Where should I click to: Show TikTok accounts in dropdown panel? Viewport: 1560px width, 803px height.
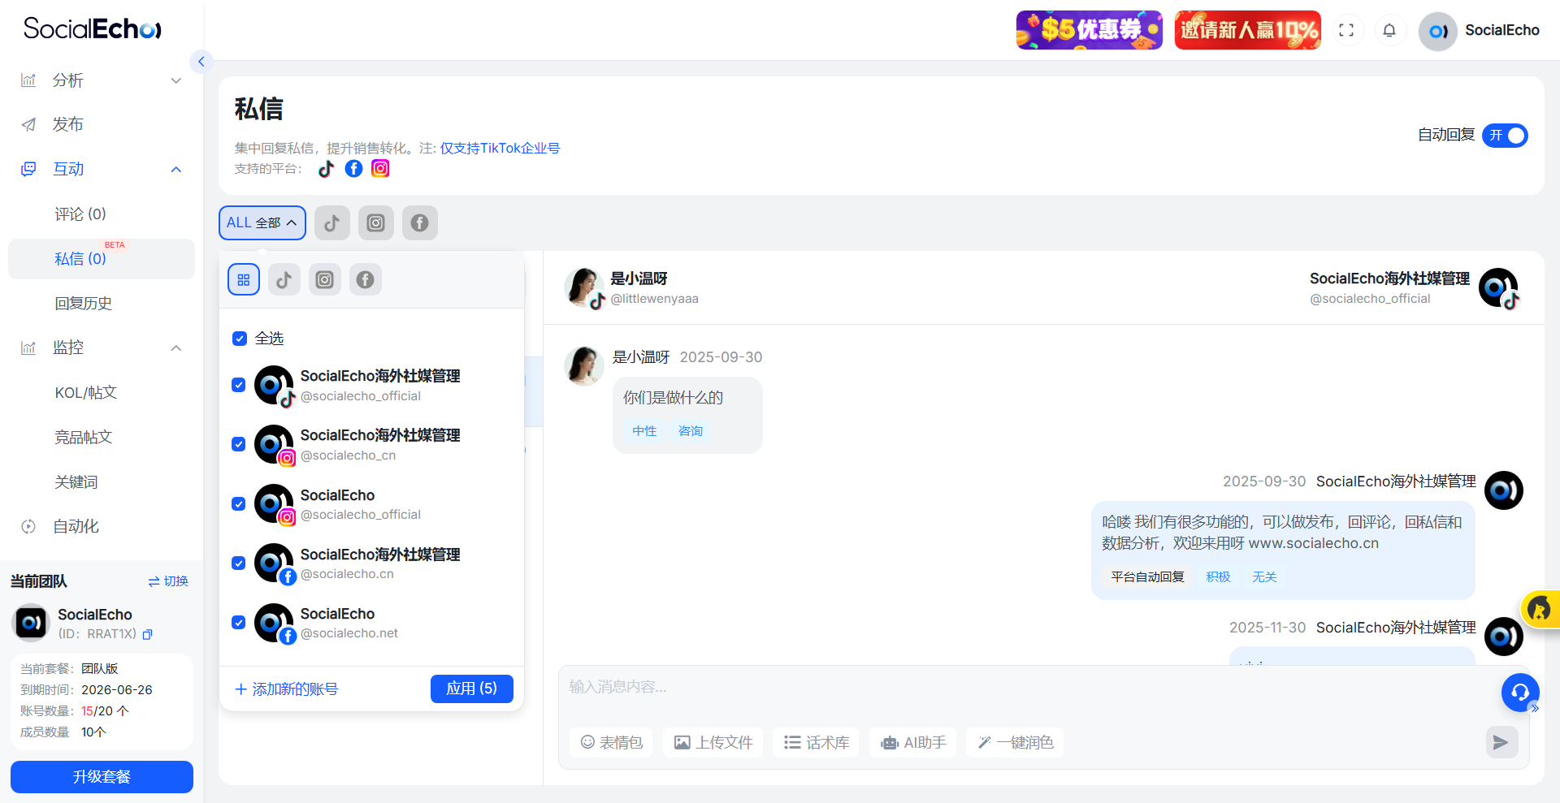(284, 279)
